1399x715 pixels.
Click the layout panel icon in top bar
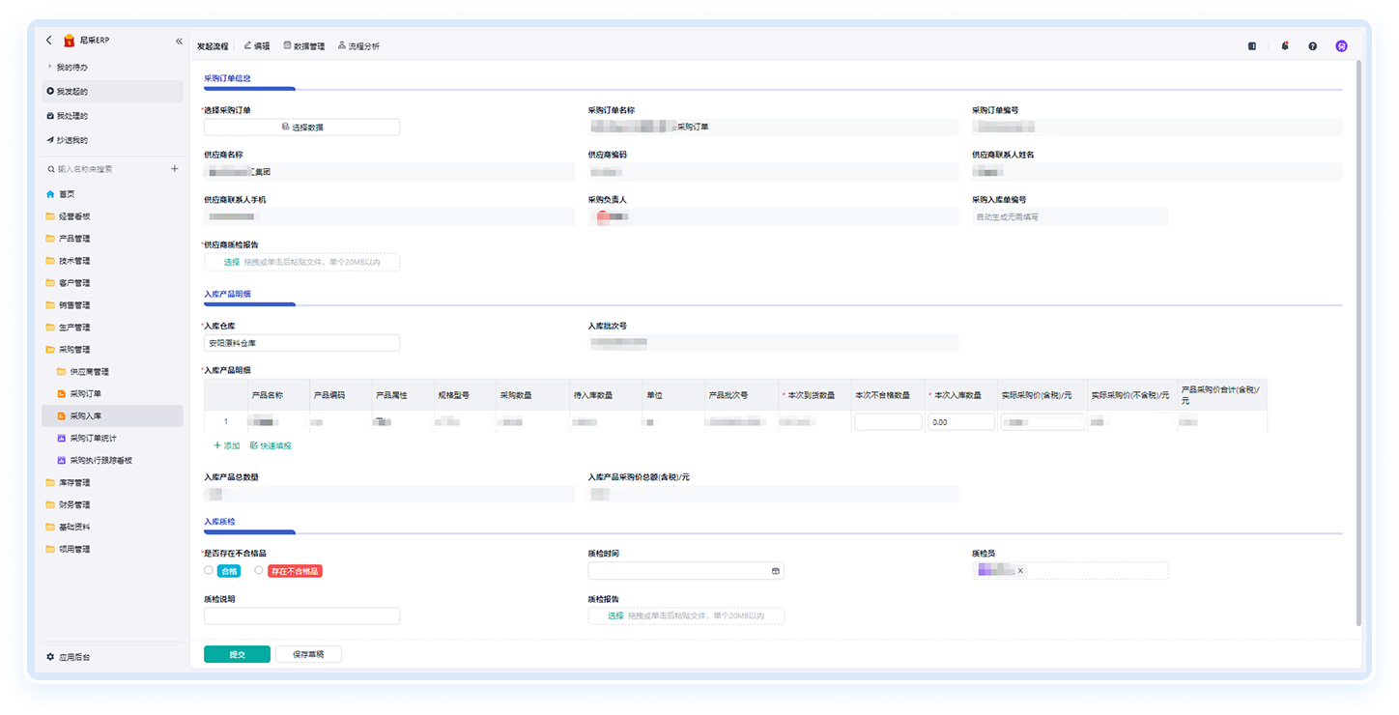pos(1252,45)
